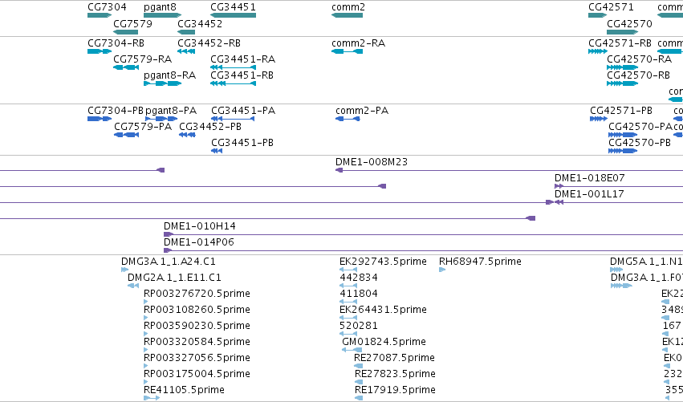Open EST RE41105.5prime
The width and height of the screenshot is (683, 402).
point(184,390)
